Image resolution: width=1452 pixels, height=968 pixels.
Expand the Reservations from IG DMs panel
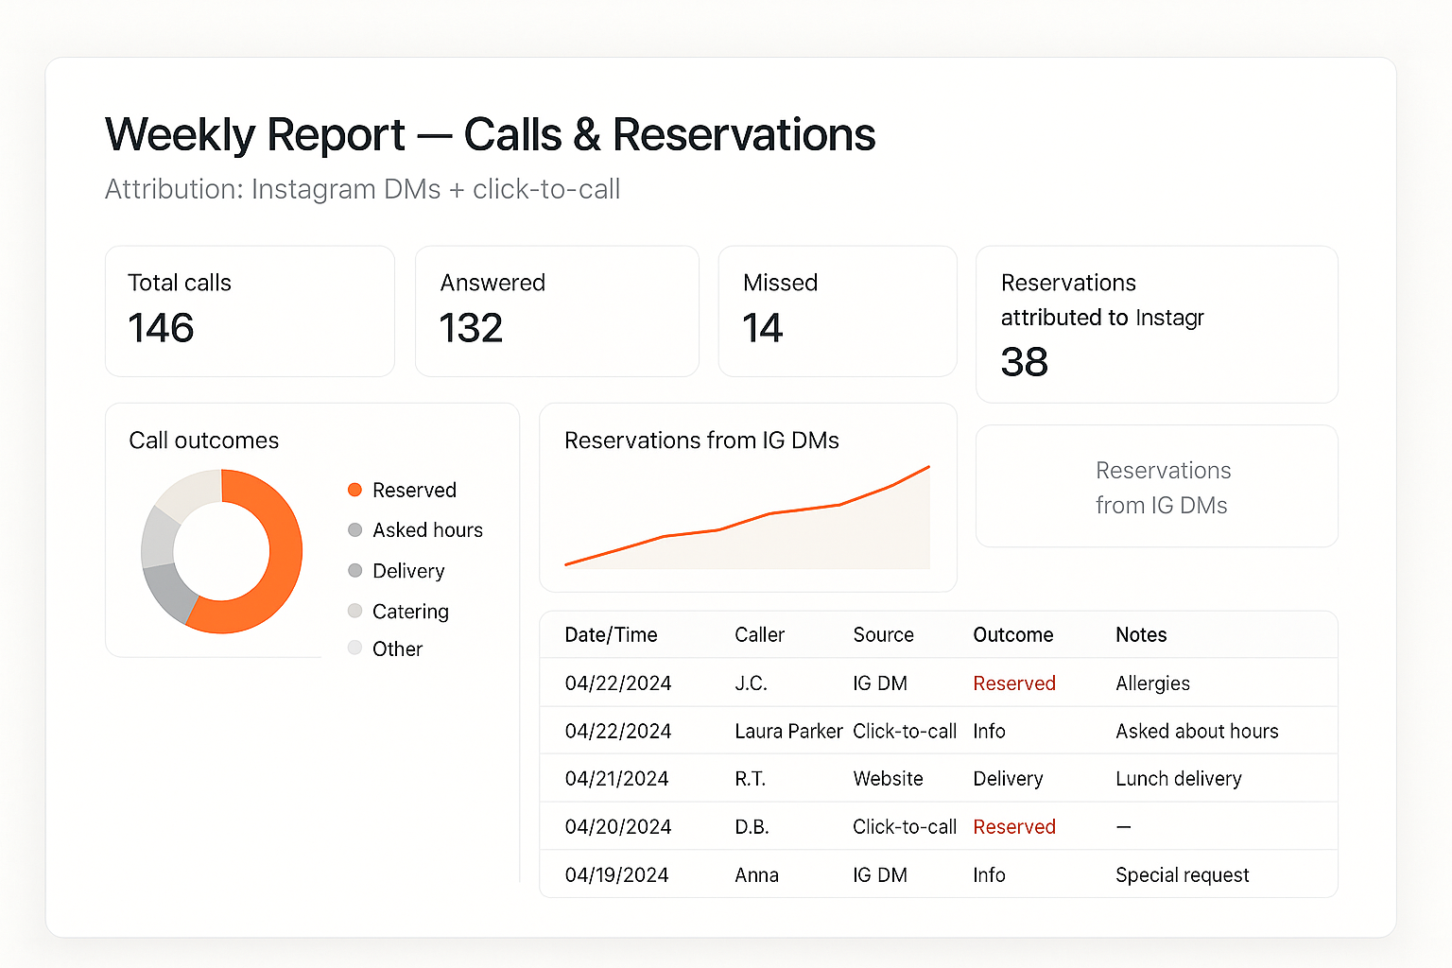(1156, 487)
